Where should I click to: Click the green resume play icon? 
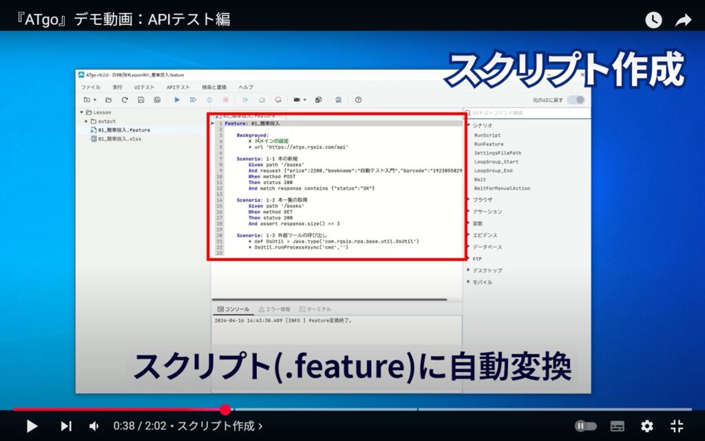(246, 100)
